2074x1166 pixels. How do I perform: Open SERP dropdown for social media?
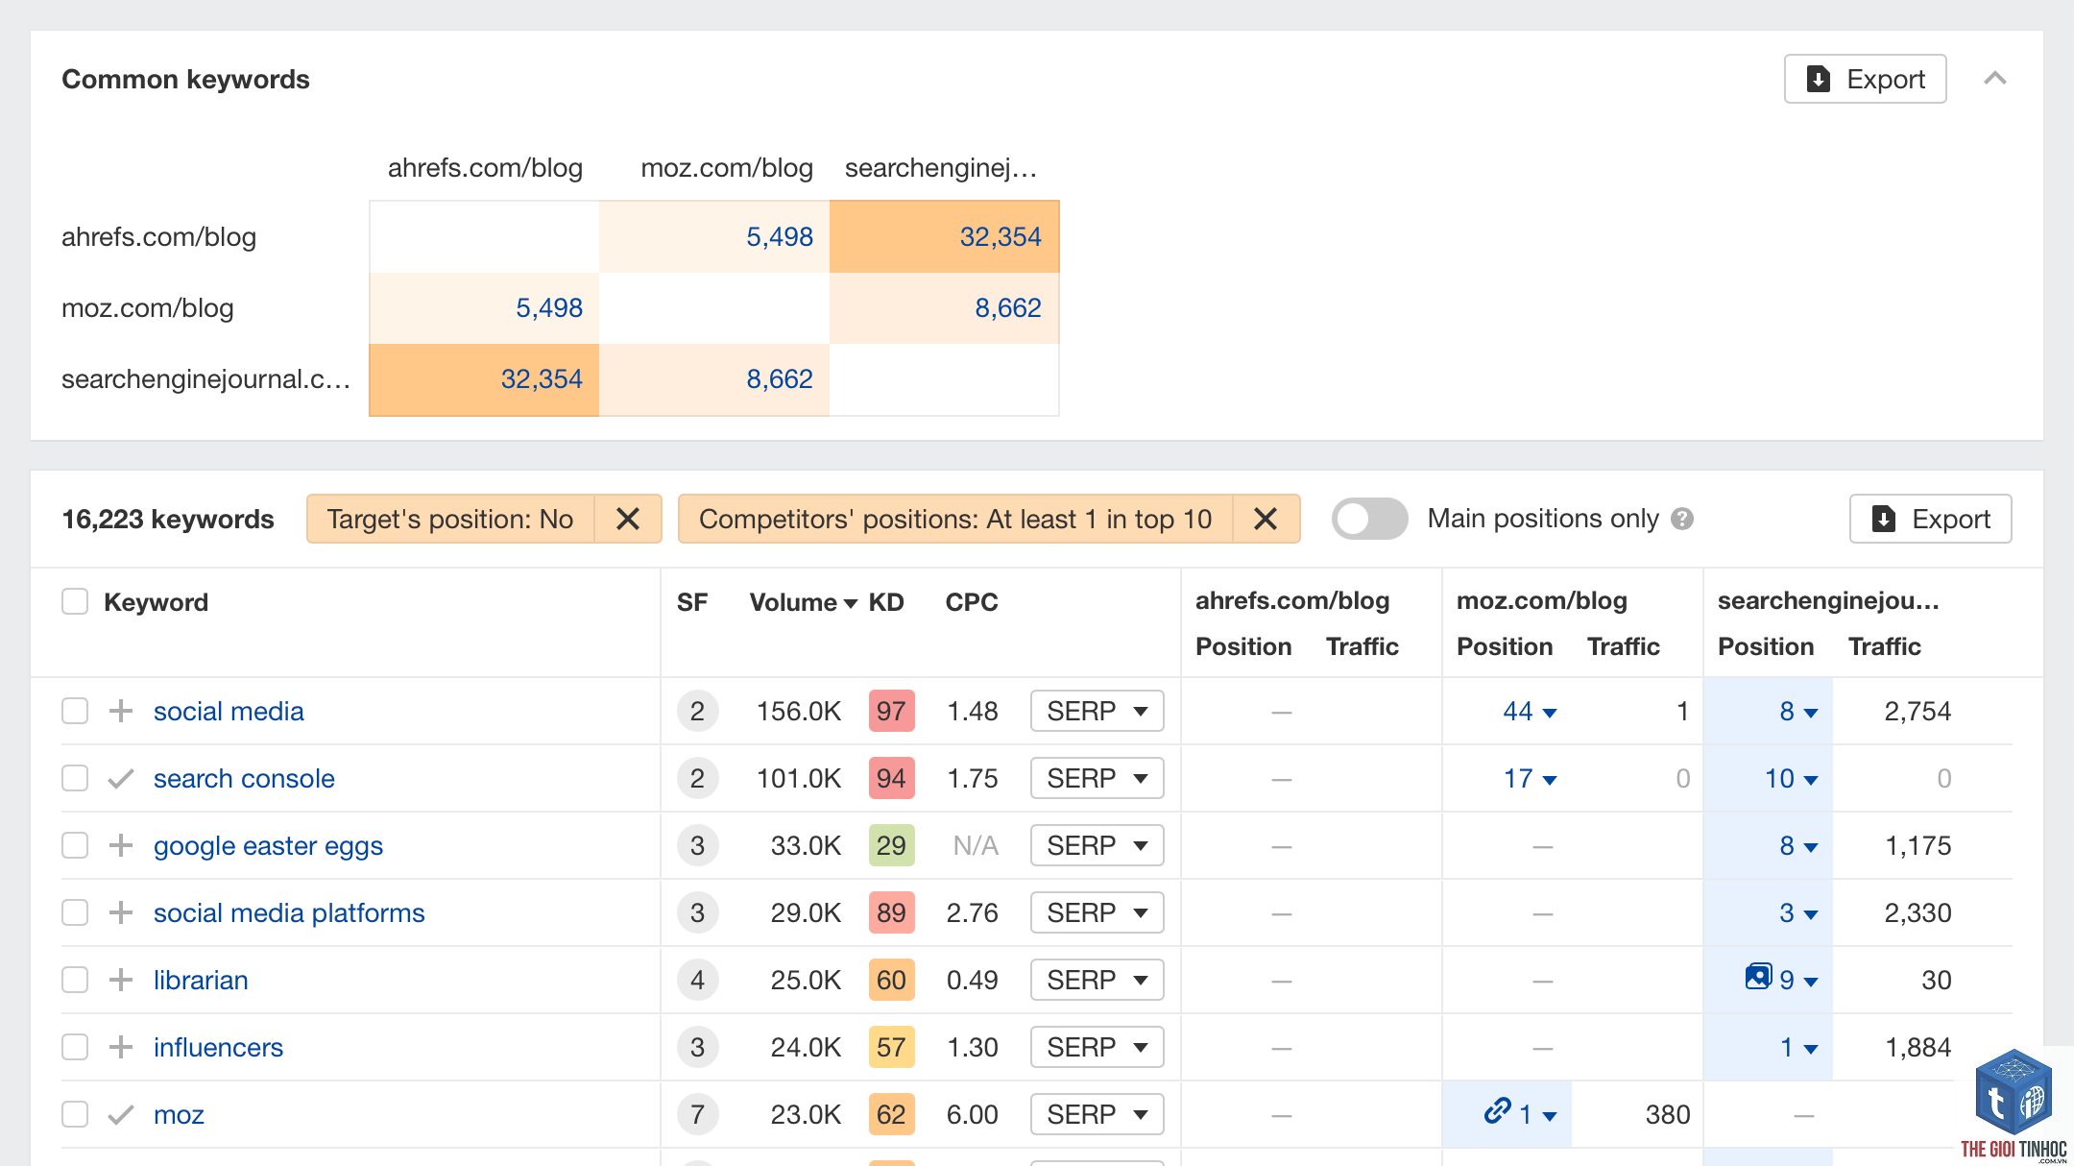click(x=1097, y=711)
